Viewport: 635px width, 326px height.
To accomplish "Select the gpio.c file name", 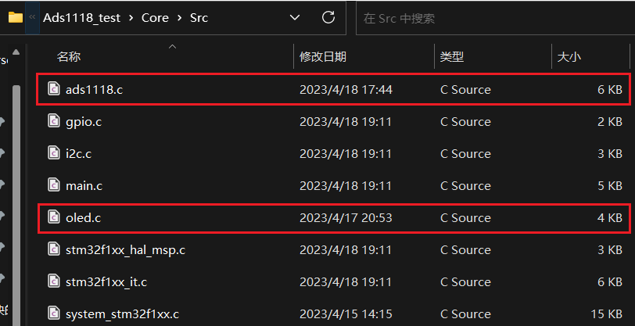I will tap(84, 121).
